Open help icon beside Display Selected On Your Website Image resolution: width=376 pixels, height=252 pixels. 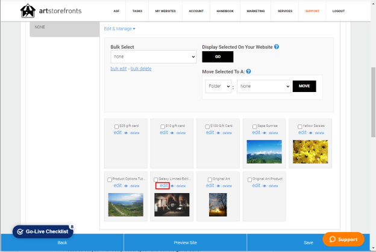tap(277, 47)
